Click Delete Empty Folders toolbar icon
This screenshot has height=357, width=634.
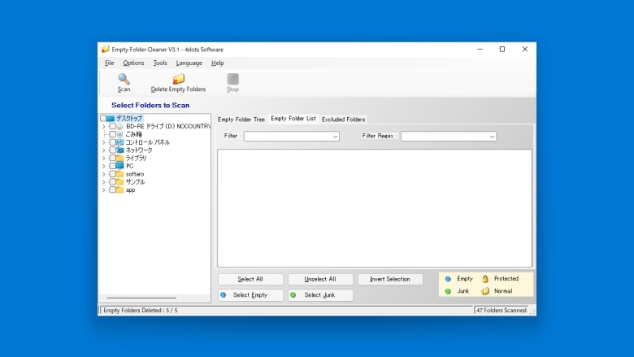[x=178, y=79]
